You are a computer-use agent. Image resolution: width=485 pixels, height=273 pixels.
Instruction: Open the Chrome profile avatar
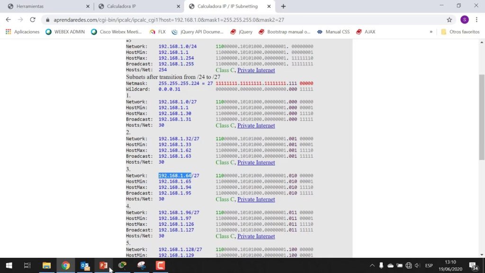click(464, 20)
